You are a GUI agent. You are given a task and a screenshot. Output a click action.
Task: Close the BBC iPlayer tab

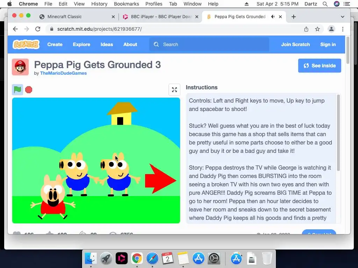point(197,17)
